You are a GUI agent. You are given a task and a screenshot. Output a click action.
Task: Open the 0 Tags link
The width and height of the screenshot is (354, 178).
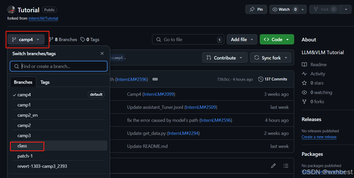point(90,40)
